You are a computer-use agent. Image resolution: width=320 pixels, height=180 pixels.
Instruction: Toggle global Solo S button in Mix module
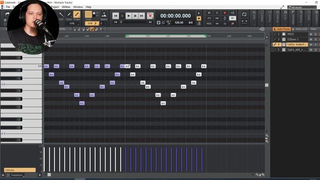coord(217,13)
